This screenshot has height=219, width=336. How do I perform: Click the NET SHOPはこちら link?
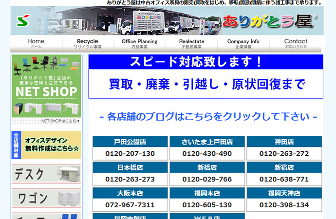pyautogui.click(x=60, y=121)
